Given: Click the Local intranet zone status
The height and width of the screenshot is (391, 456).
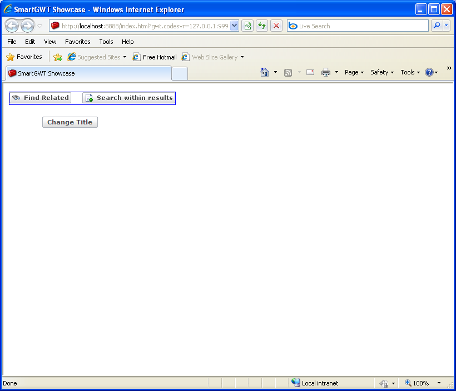Looking at the screenshot, I should point(315,383).
